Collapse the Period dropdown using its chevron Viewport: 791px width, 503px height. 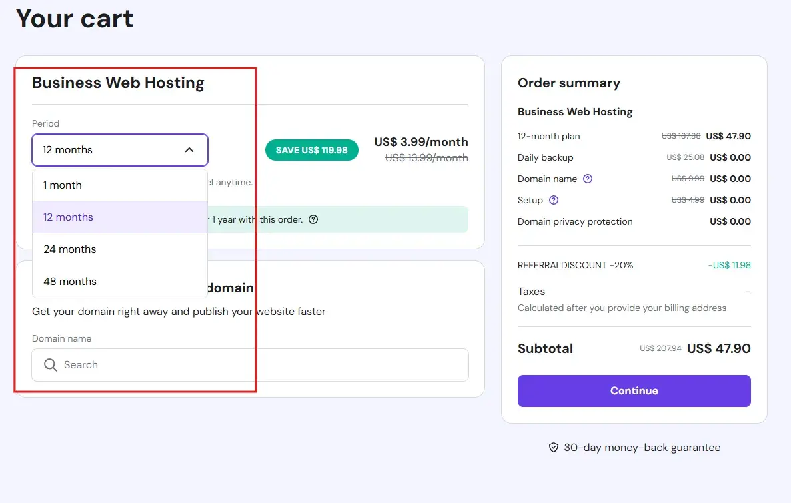(189, 149)
